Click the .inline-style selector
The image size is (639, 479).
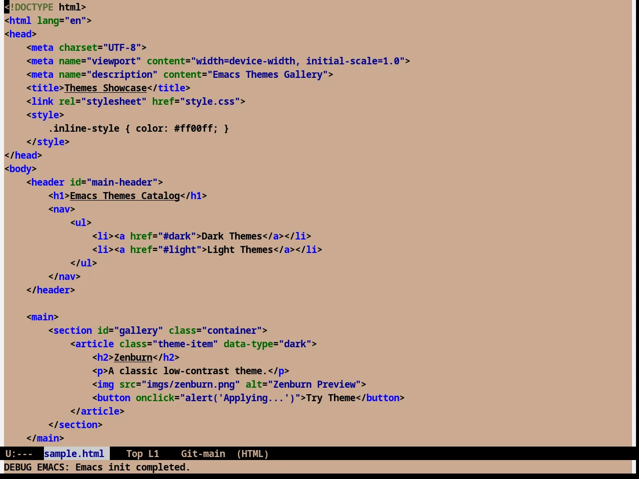click(83, 128)
